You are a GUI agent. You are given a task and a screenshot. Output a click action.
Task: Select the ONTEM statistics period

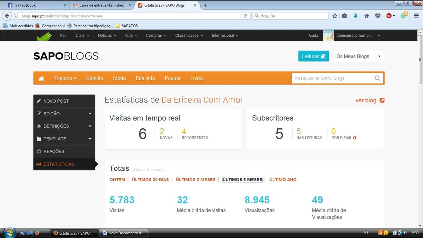pyautogui.click(x=117, y=180)
